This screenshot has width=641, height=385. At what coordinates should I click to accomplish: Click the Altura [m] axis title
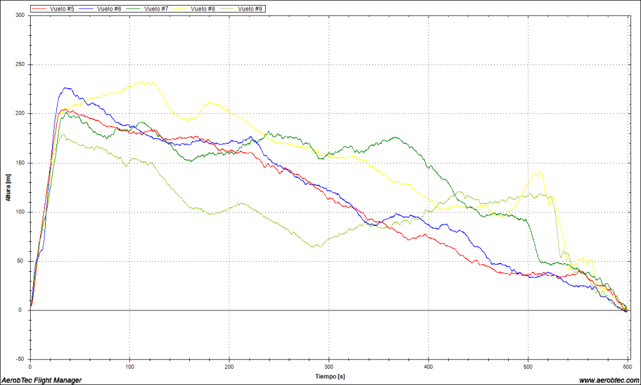coord(8,187)
